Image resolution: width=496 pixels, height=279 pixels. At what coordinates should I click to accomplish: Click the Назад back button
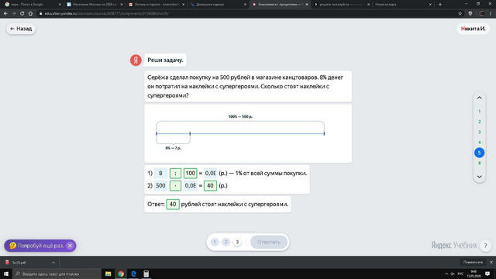[21, 29]
